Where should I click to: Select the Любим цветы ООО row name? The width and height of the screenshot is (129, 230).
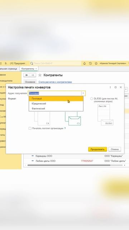click(x=46, y=161)
